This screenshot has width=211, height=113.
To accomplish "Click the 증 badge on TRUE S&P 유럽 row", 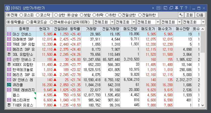I will point(9,44).
